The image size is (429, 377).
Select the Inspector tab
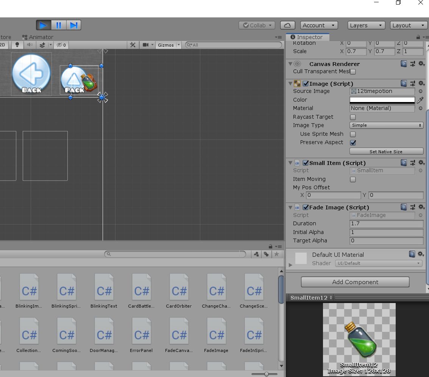click(307, 37)
